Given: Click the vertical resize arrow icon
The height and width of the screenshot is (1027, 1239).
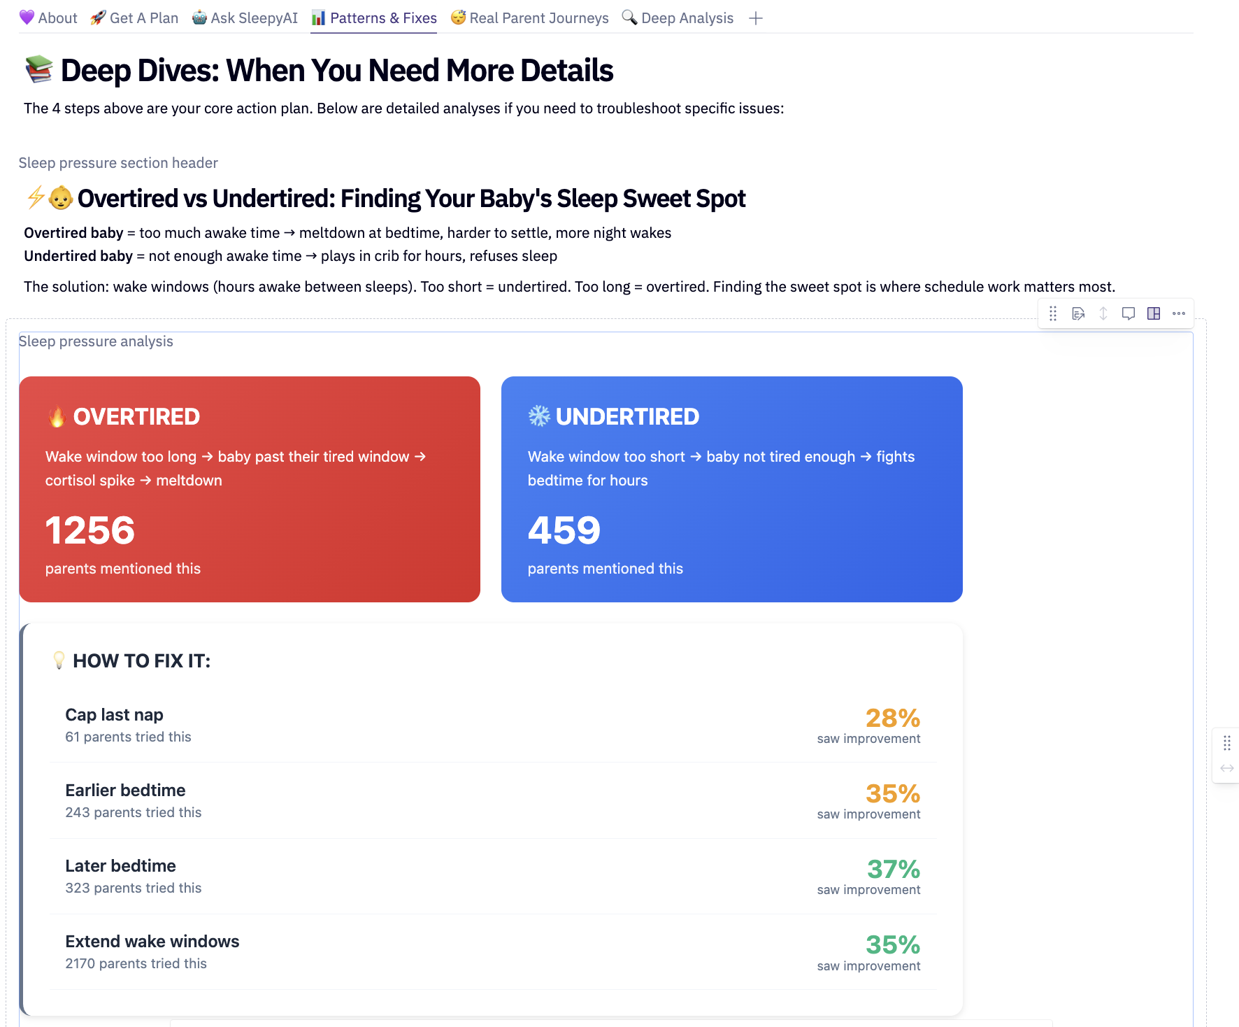Looking at the screenshot, I should tap(1103, 313).
